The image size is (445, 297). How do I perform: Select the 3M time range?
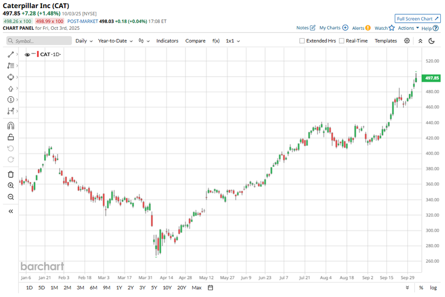pyautogui.click(x=80, y=288)
